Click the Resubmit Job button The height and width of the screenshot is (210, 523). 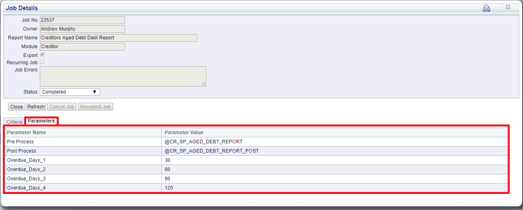(96, 107)
